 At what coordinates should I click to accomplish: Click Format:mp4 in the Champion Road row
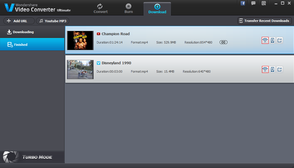click(139, 42)
